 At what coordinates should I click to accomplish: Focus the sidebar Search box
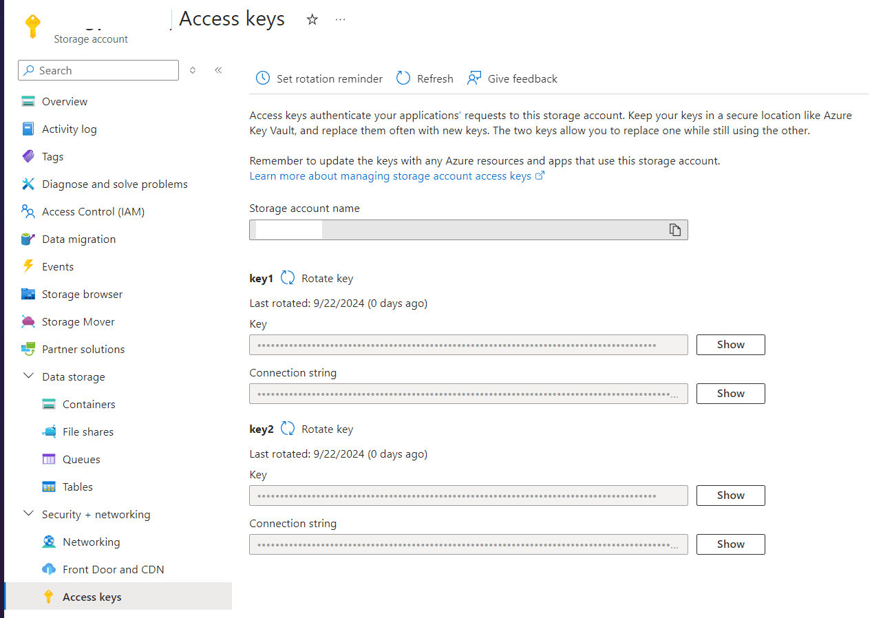[98, 70]
